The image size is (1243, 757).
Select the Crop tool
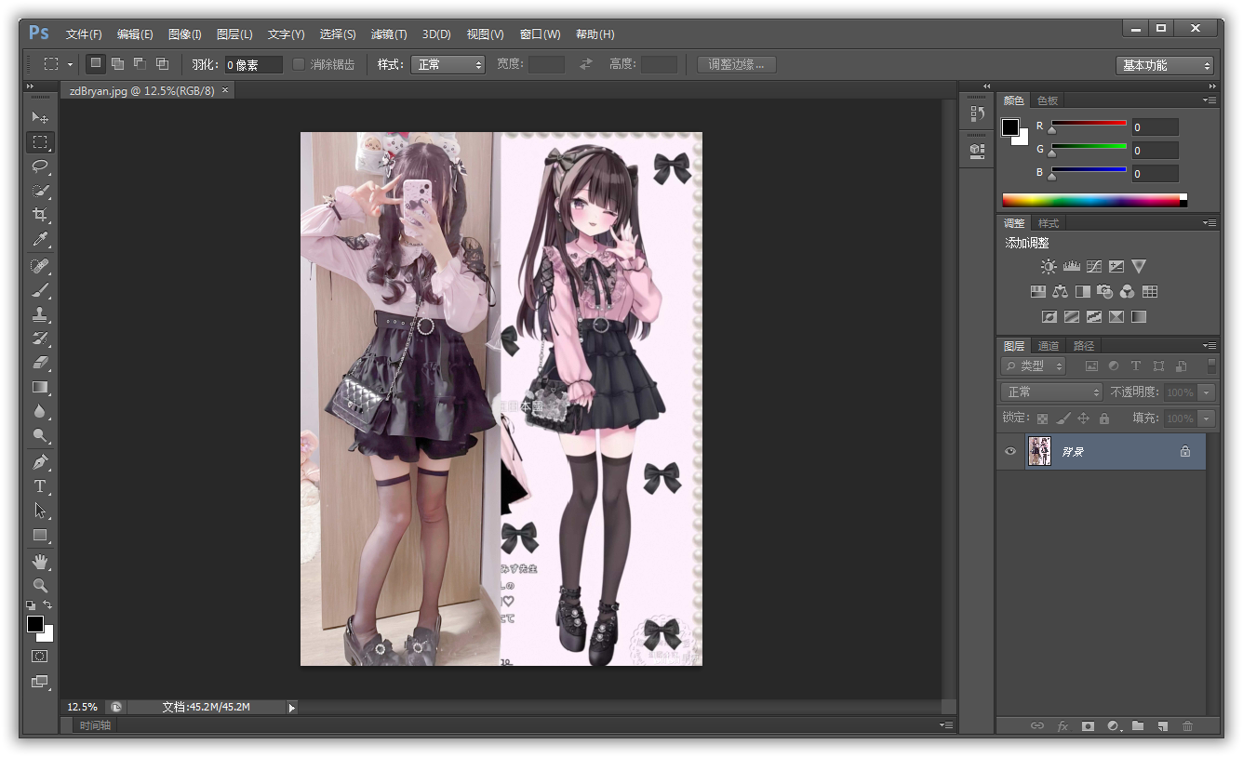coord(40,215)
